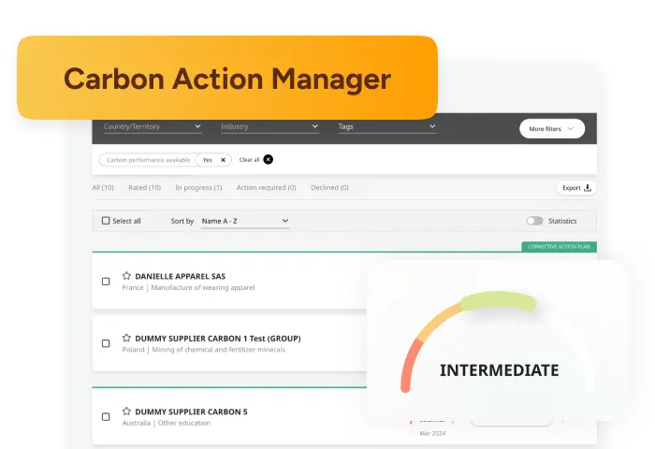Star the DANIELLE APPAREL SAS supplier

(x=126, y=276)
